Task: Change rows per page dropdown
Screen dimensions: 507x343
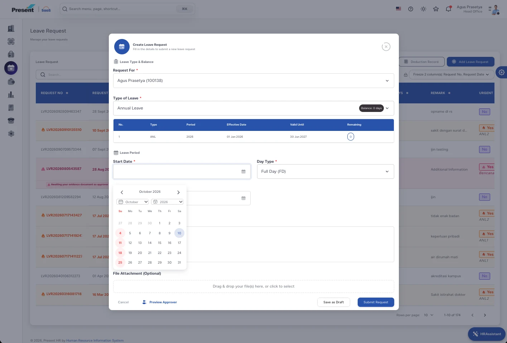Action: click(x=429, y=315)
